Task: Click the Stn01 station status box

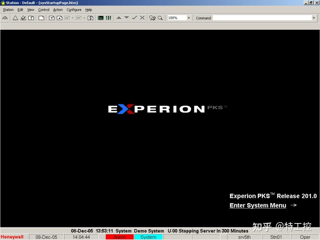Action: point(276,237)
